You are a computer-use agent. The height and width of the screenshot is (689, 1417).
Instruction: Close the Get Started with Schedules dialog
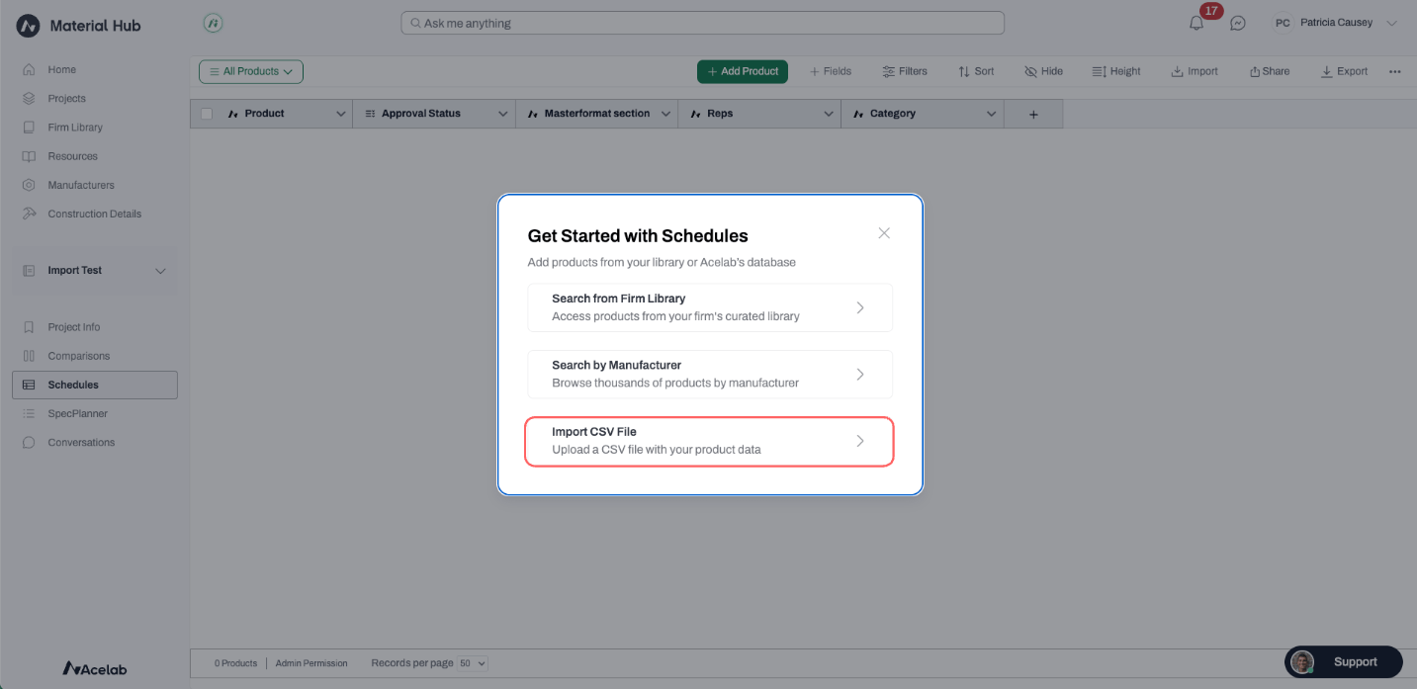[884, 233]
